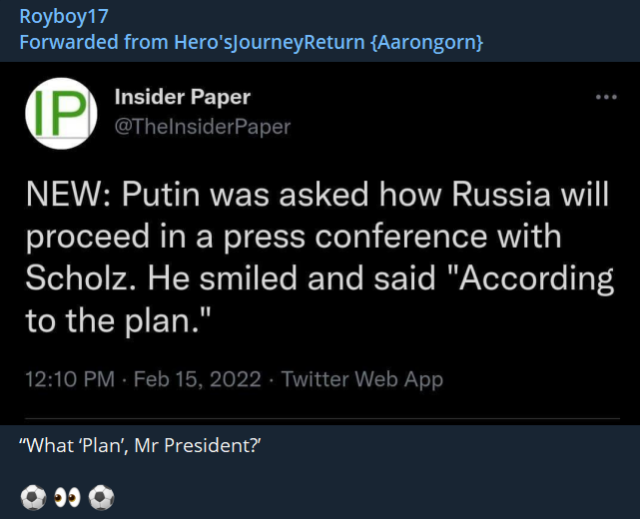Click the Insider Paper display name
The height and width of the screenshot is (519, 640).
pos(183,97)
